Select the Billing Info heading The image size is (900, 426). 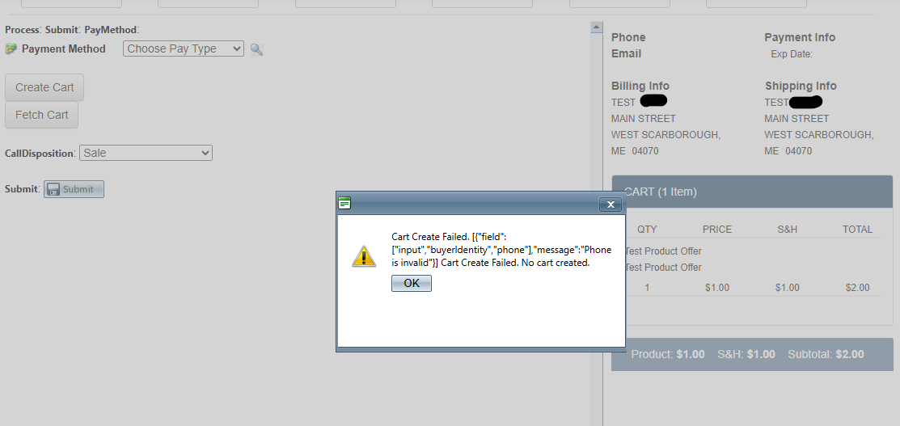(x=640, y=86)
